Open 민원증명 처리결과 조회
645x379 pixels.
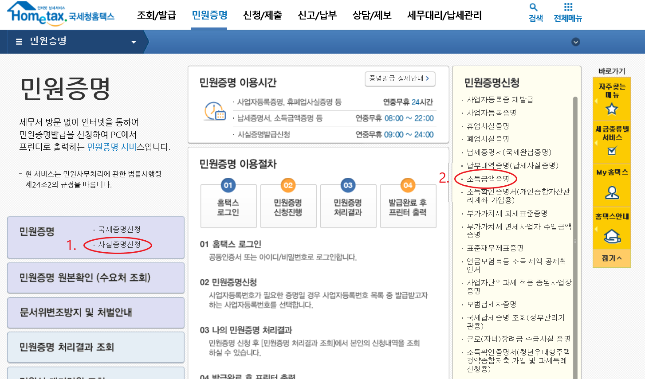coord(95,347)
